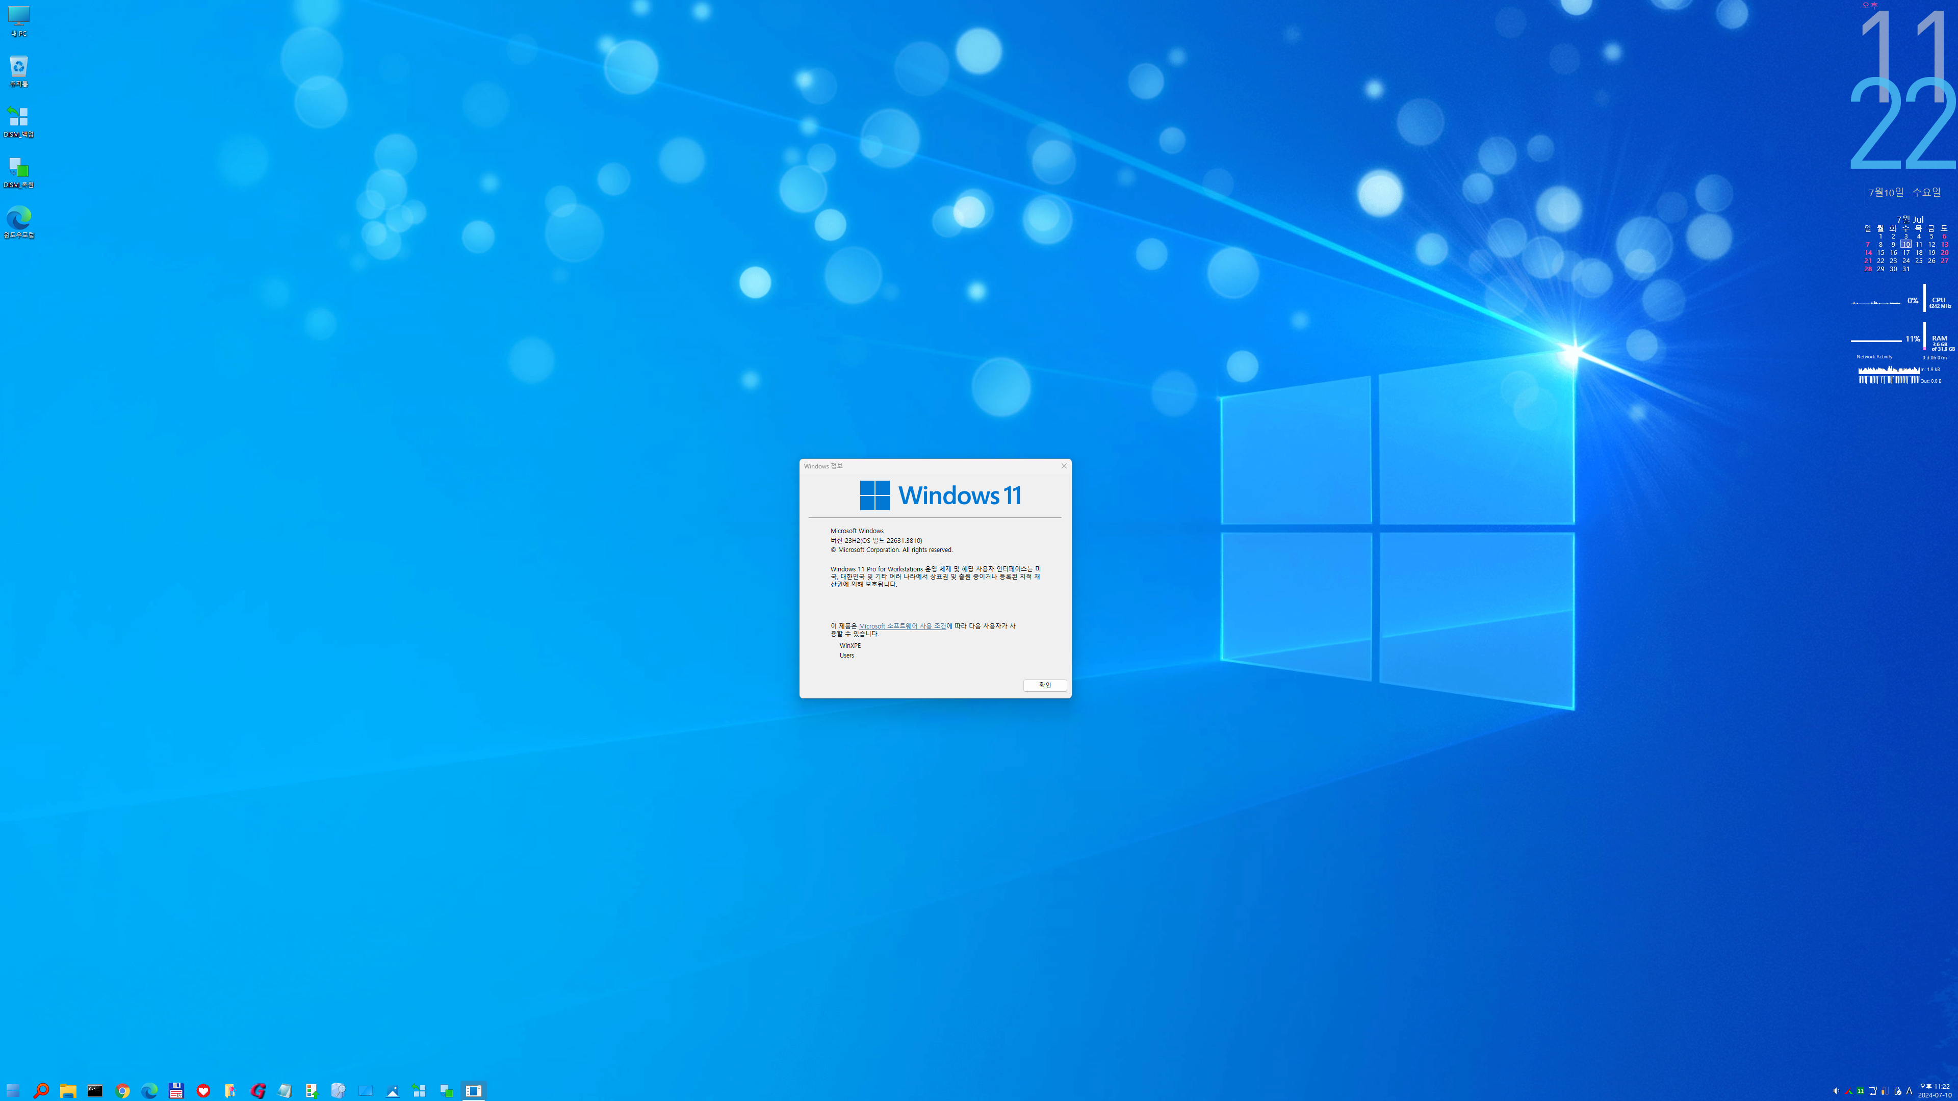
Task: Click date 31 in the calendar widget
Action: tap(1905, 269)
